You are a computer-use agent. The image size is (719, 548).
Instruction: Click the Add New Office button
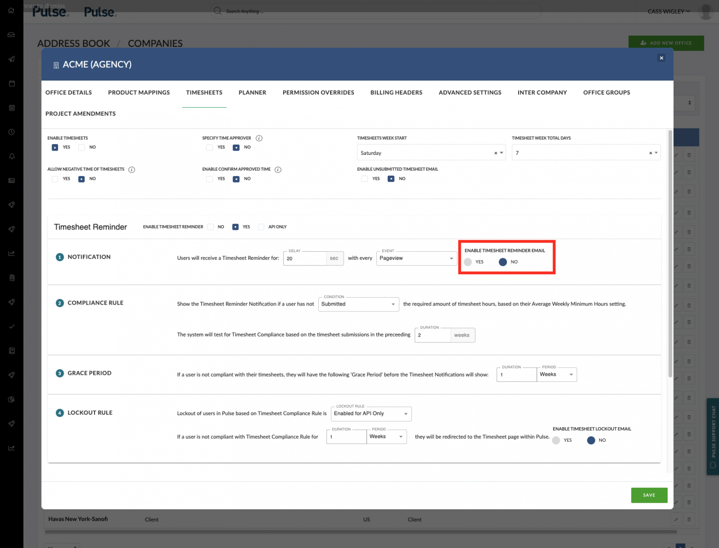(666, 43)
